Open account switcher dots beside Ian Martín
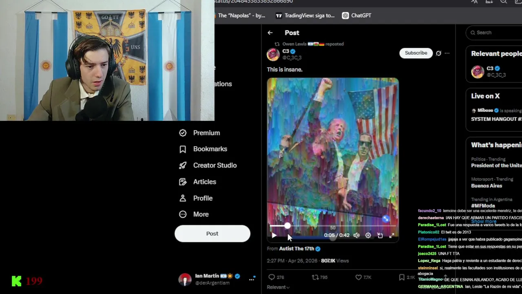522x294 pixels. pos(252,279)
